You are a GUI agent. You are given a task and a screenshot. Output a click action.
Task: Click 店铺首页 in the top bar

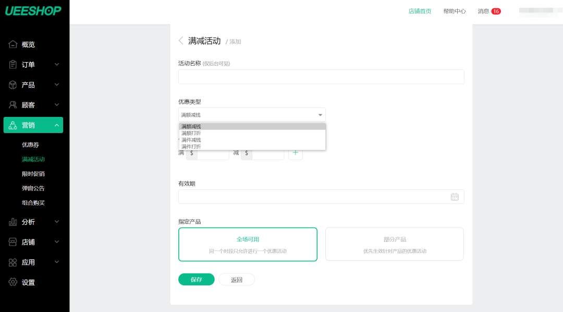coord(419,10)
